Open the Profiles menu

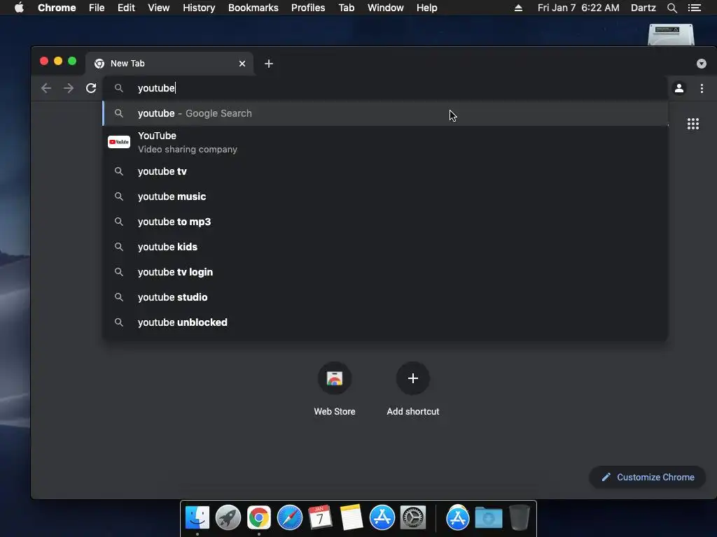click(308, 8)
